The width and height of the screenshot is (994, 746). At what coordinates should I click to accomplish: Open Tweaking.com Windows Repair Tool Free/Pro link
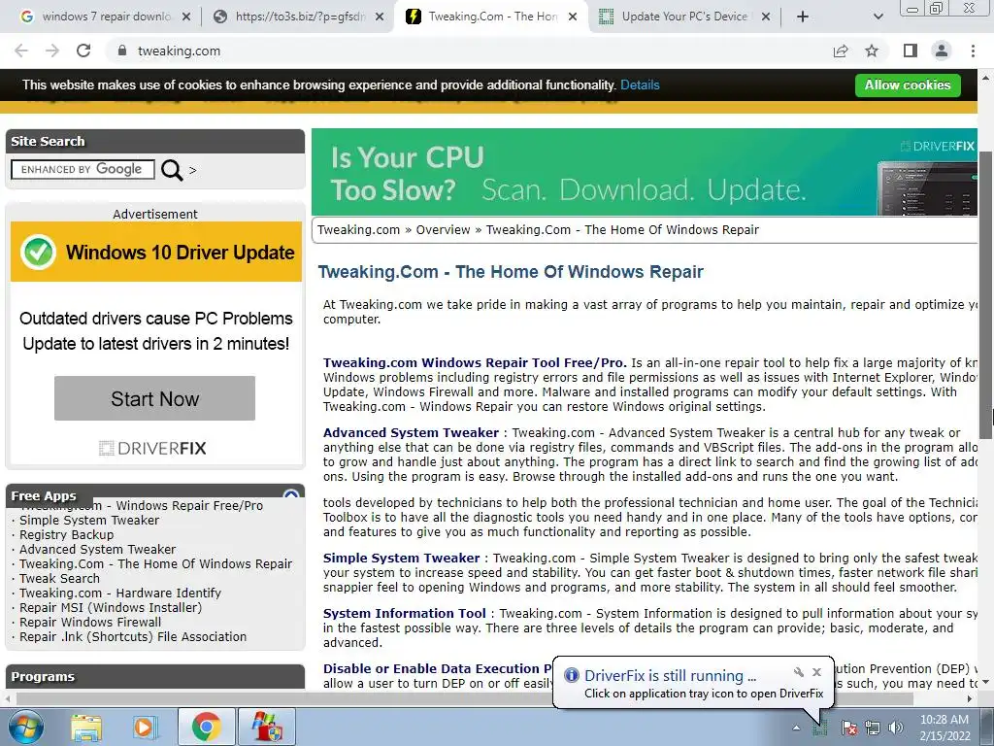(475, 363)
